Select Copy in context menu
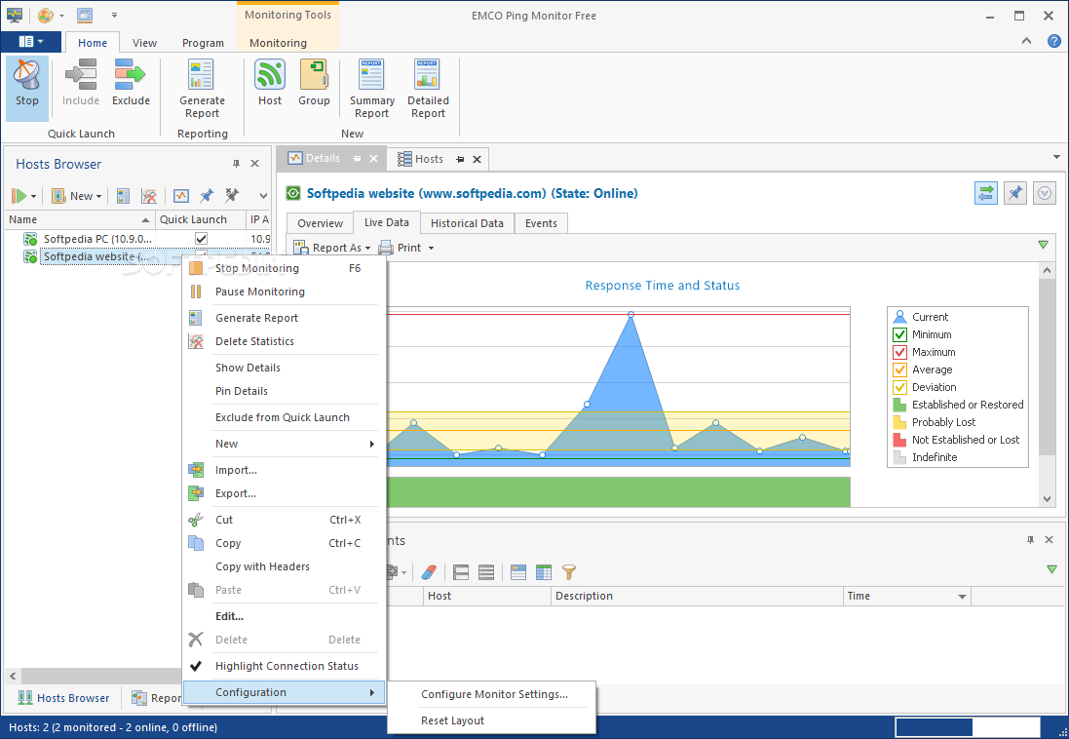 tap(284, 543)
